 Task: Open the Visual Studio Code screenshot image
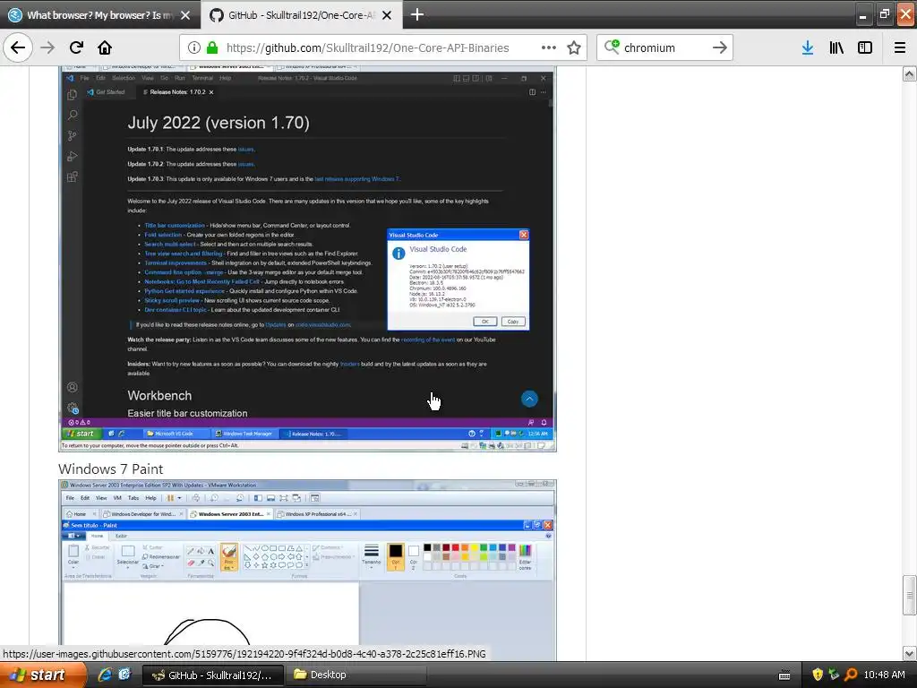pos(308,259)
